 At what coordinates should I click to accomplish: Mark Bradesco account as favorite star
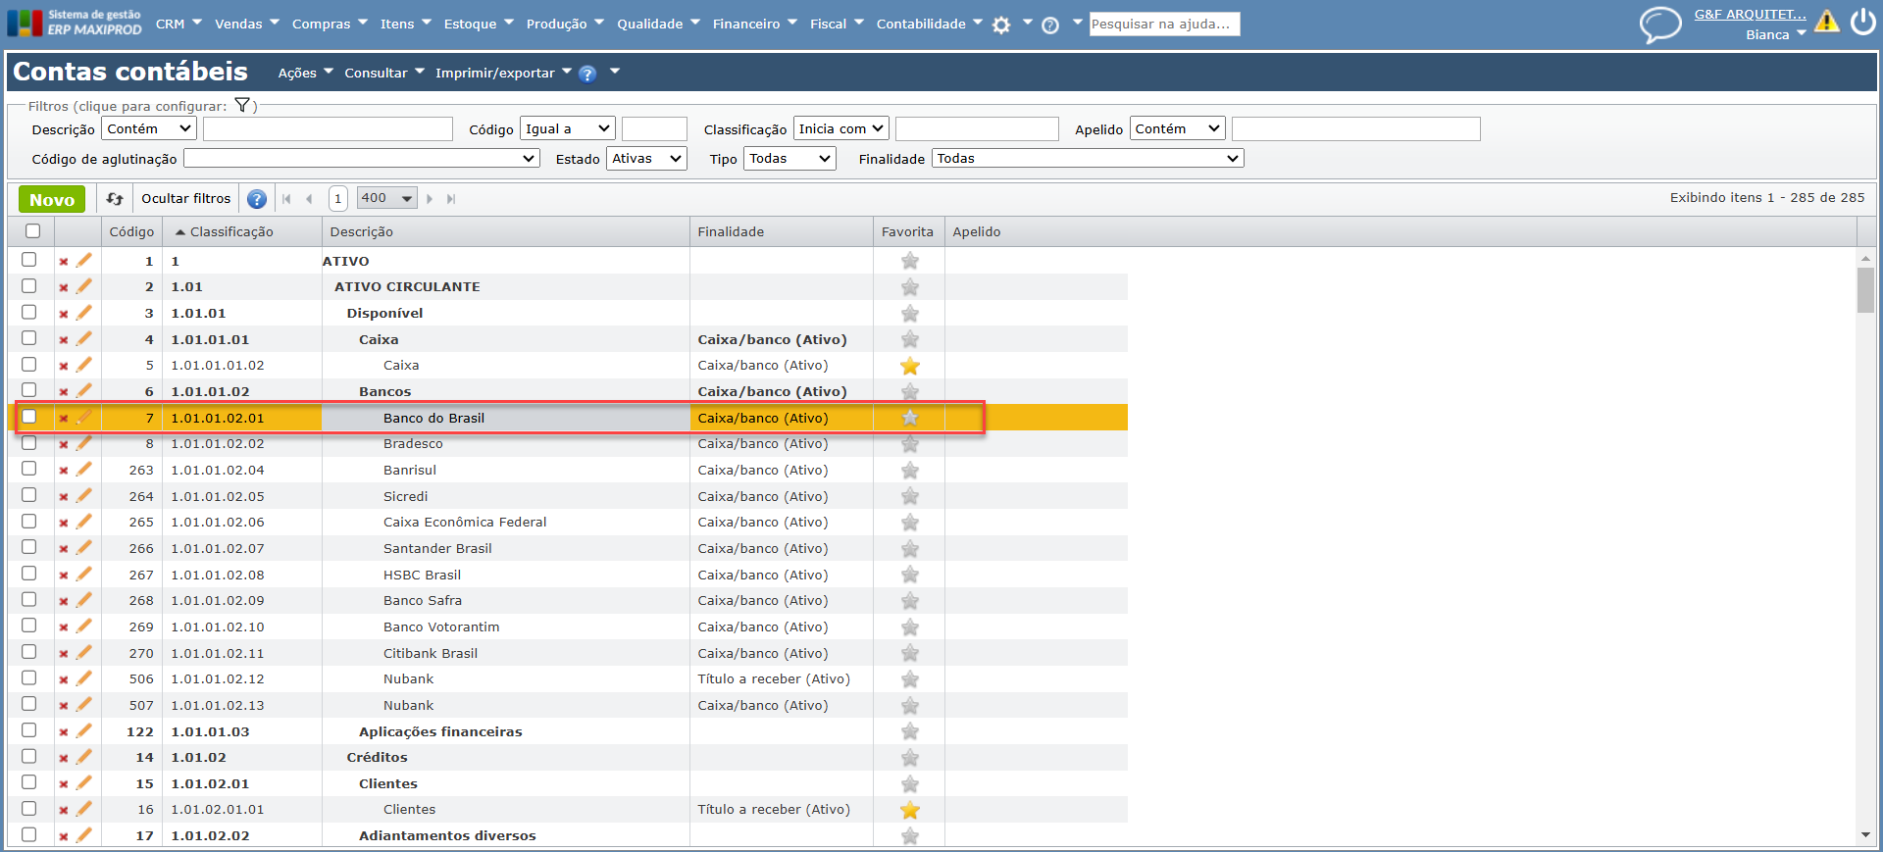[910, 444]
